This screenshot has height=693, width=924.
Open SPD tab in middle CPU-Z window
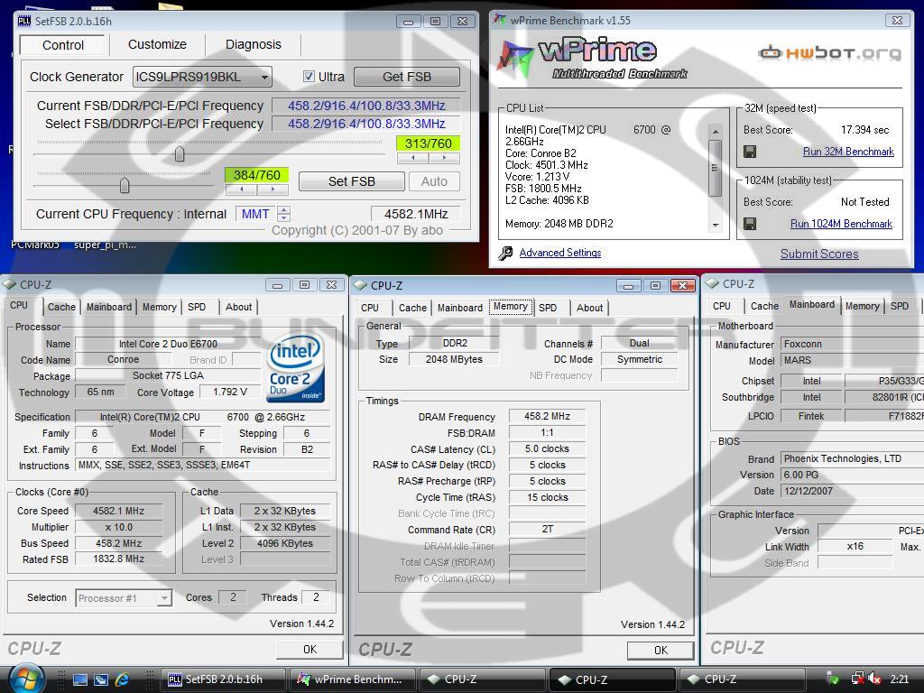click(x=548, y=308)
